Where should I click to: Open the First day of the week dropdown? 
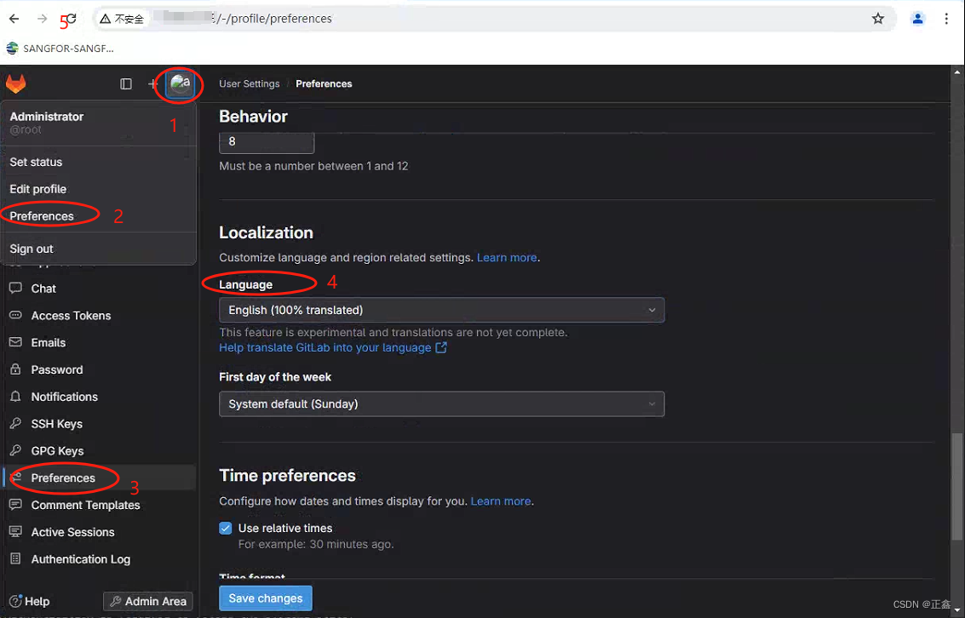tap(441, 403)
